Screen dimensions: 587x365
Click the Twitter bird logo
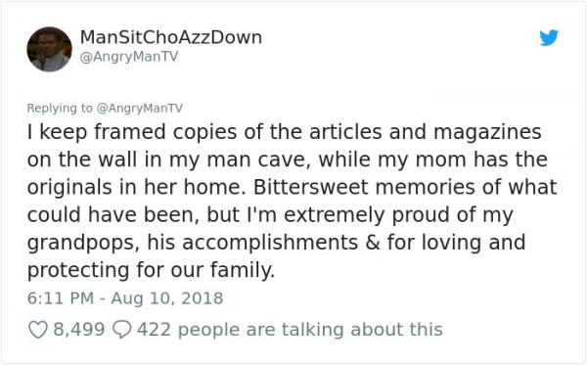click(x=549, y=37)
